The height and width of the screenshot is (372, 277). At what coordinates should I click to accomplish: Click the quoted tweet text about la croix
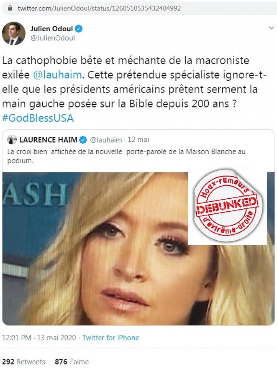[126, 156]
